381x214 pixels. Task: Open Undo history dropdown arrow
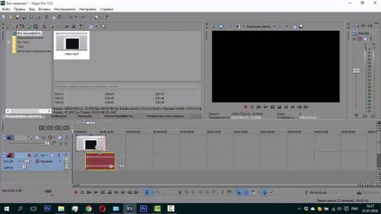[x=76, y=17]
